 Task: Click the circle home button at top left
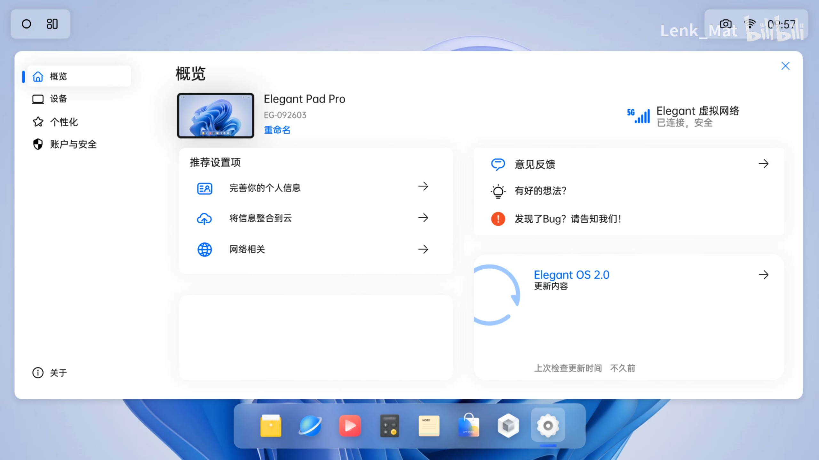coord(26,24)
